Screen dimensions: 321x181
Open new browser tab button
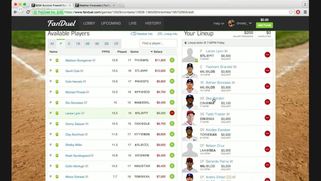pos(121,5)
